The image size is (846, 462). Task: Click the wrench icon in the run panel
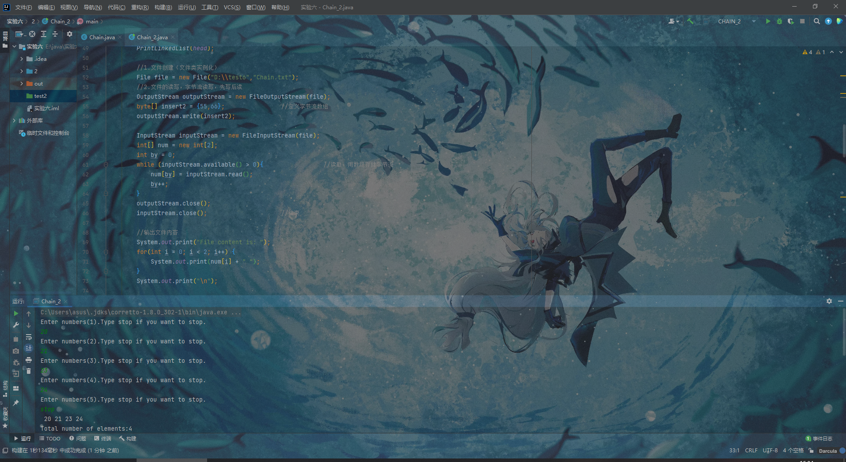pos(16,325)
